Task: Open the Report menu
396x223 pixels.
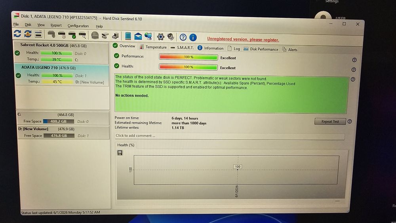Action: 56,25
